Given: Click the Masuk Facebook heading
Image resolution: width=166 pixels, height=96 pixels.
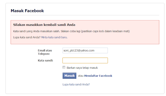Looking at the screenshot, I should pos(27,11).
